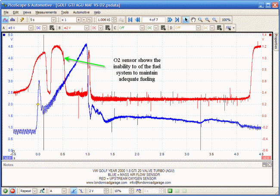Open the Automotive menu

[x=81, y=12]
